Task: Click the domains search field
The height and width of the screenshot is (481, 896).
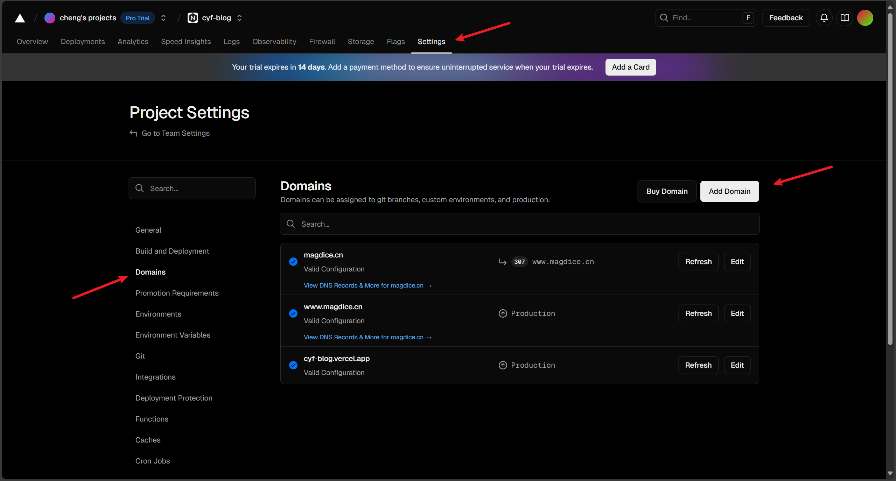Action: pos(519,224)
